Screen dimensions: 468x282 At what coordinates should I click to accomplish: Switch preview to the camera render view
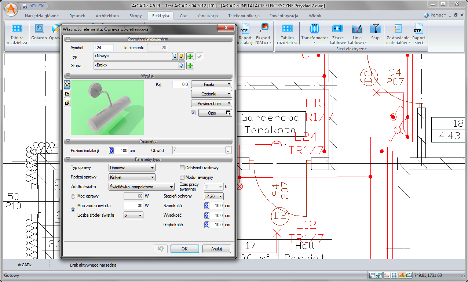(67, 84)
